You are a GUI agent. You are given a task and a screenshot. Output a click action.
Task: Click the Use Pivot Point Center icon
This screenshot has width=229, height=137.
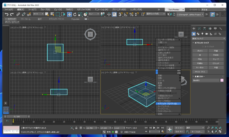pos(102,14)
